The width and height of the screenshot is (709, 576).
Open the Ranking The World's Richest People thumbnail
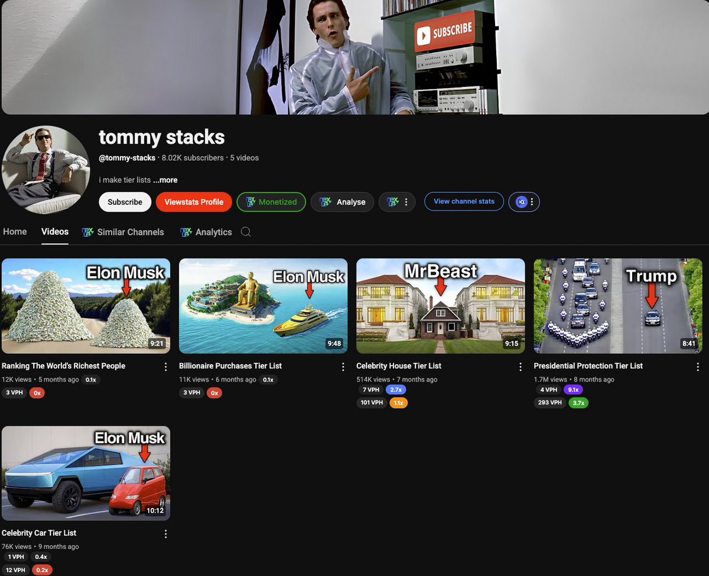tap(86, 306)
